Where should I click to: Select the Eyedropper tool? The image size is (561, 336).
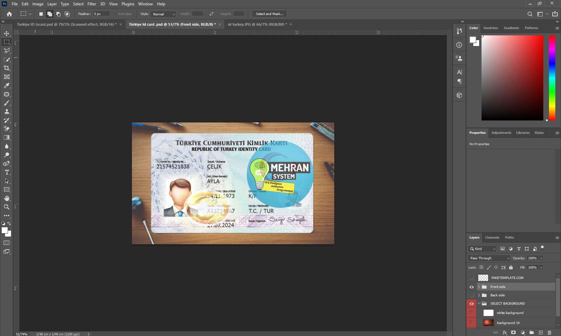(x=7, y=86)
